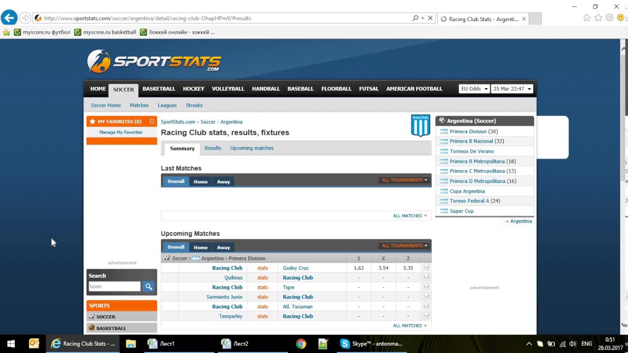
Task: Click the SportStats.com logo
Action: [x=154, y=61]
